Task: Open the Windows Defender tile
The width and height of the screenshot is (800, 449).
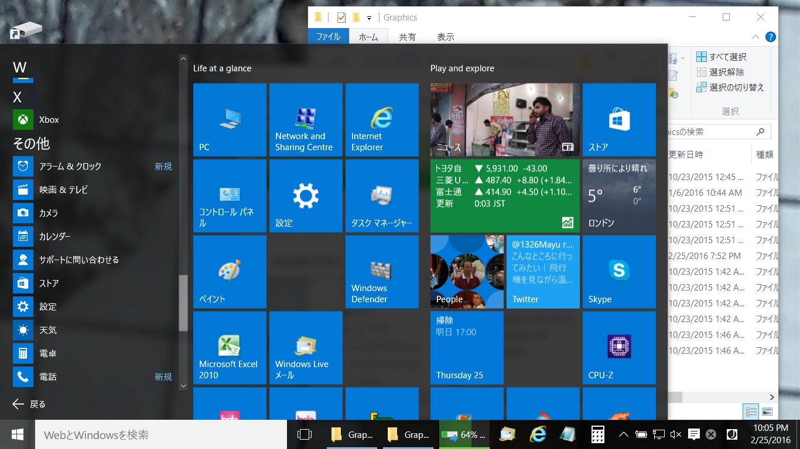Action: click(x=382, y=272)
